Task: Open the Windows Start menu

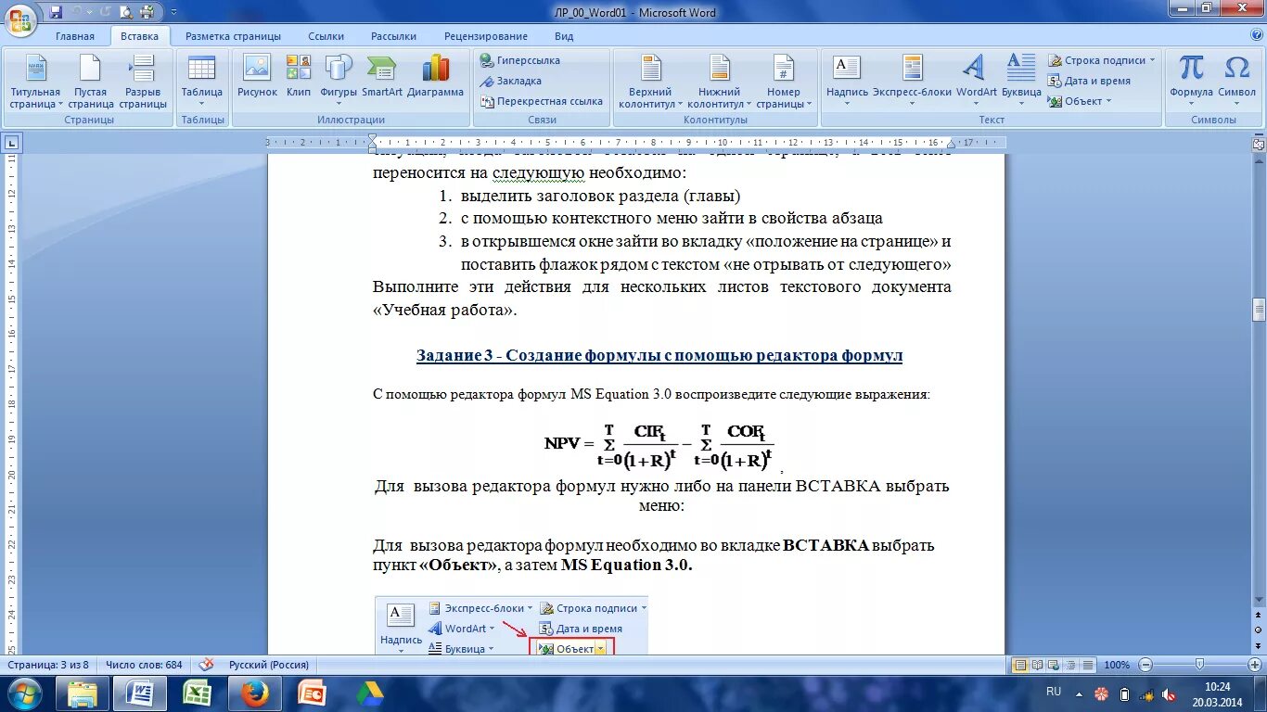Action: (x=25, y=693)
